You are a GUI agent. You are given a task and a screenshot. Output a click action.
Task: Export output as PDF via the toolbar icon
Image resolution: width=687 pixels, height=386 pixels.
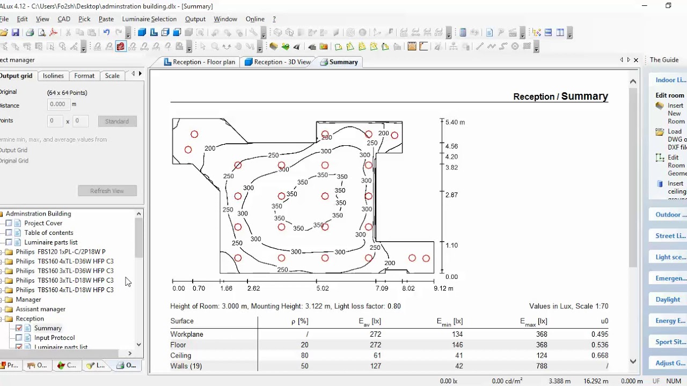53,33
